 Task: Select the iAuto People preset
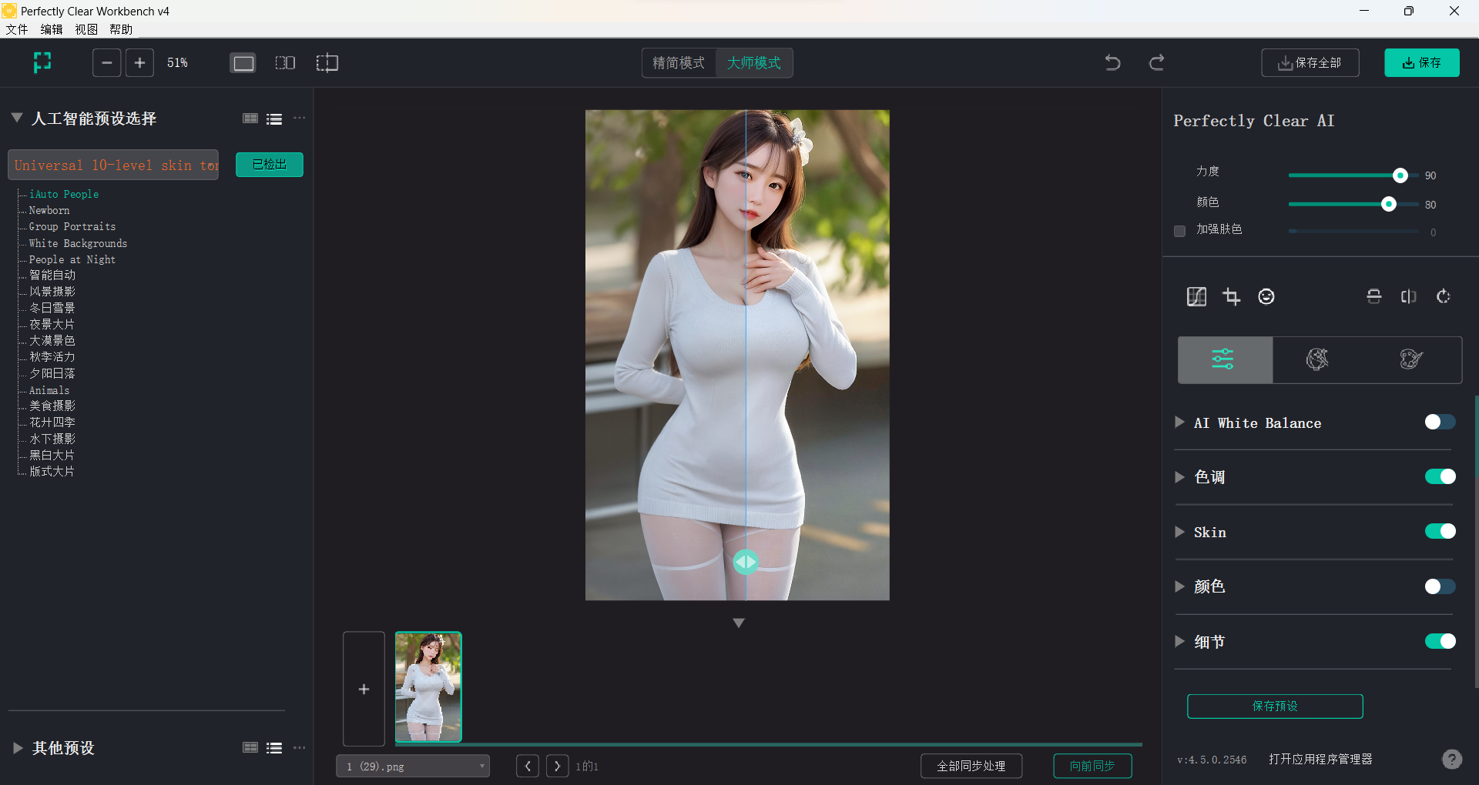click(x=64, y=194)
